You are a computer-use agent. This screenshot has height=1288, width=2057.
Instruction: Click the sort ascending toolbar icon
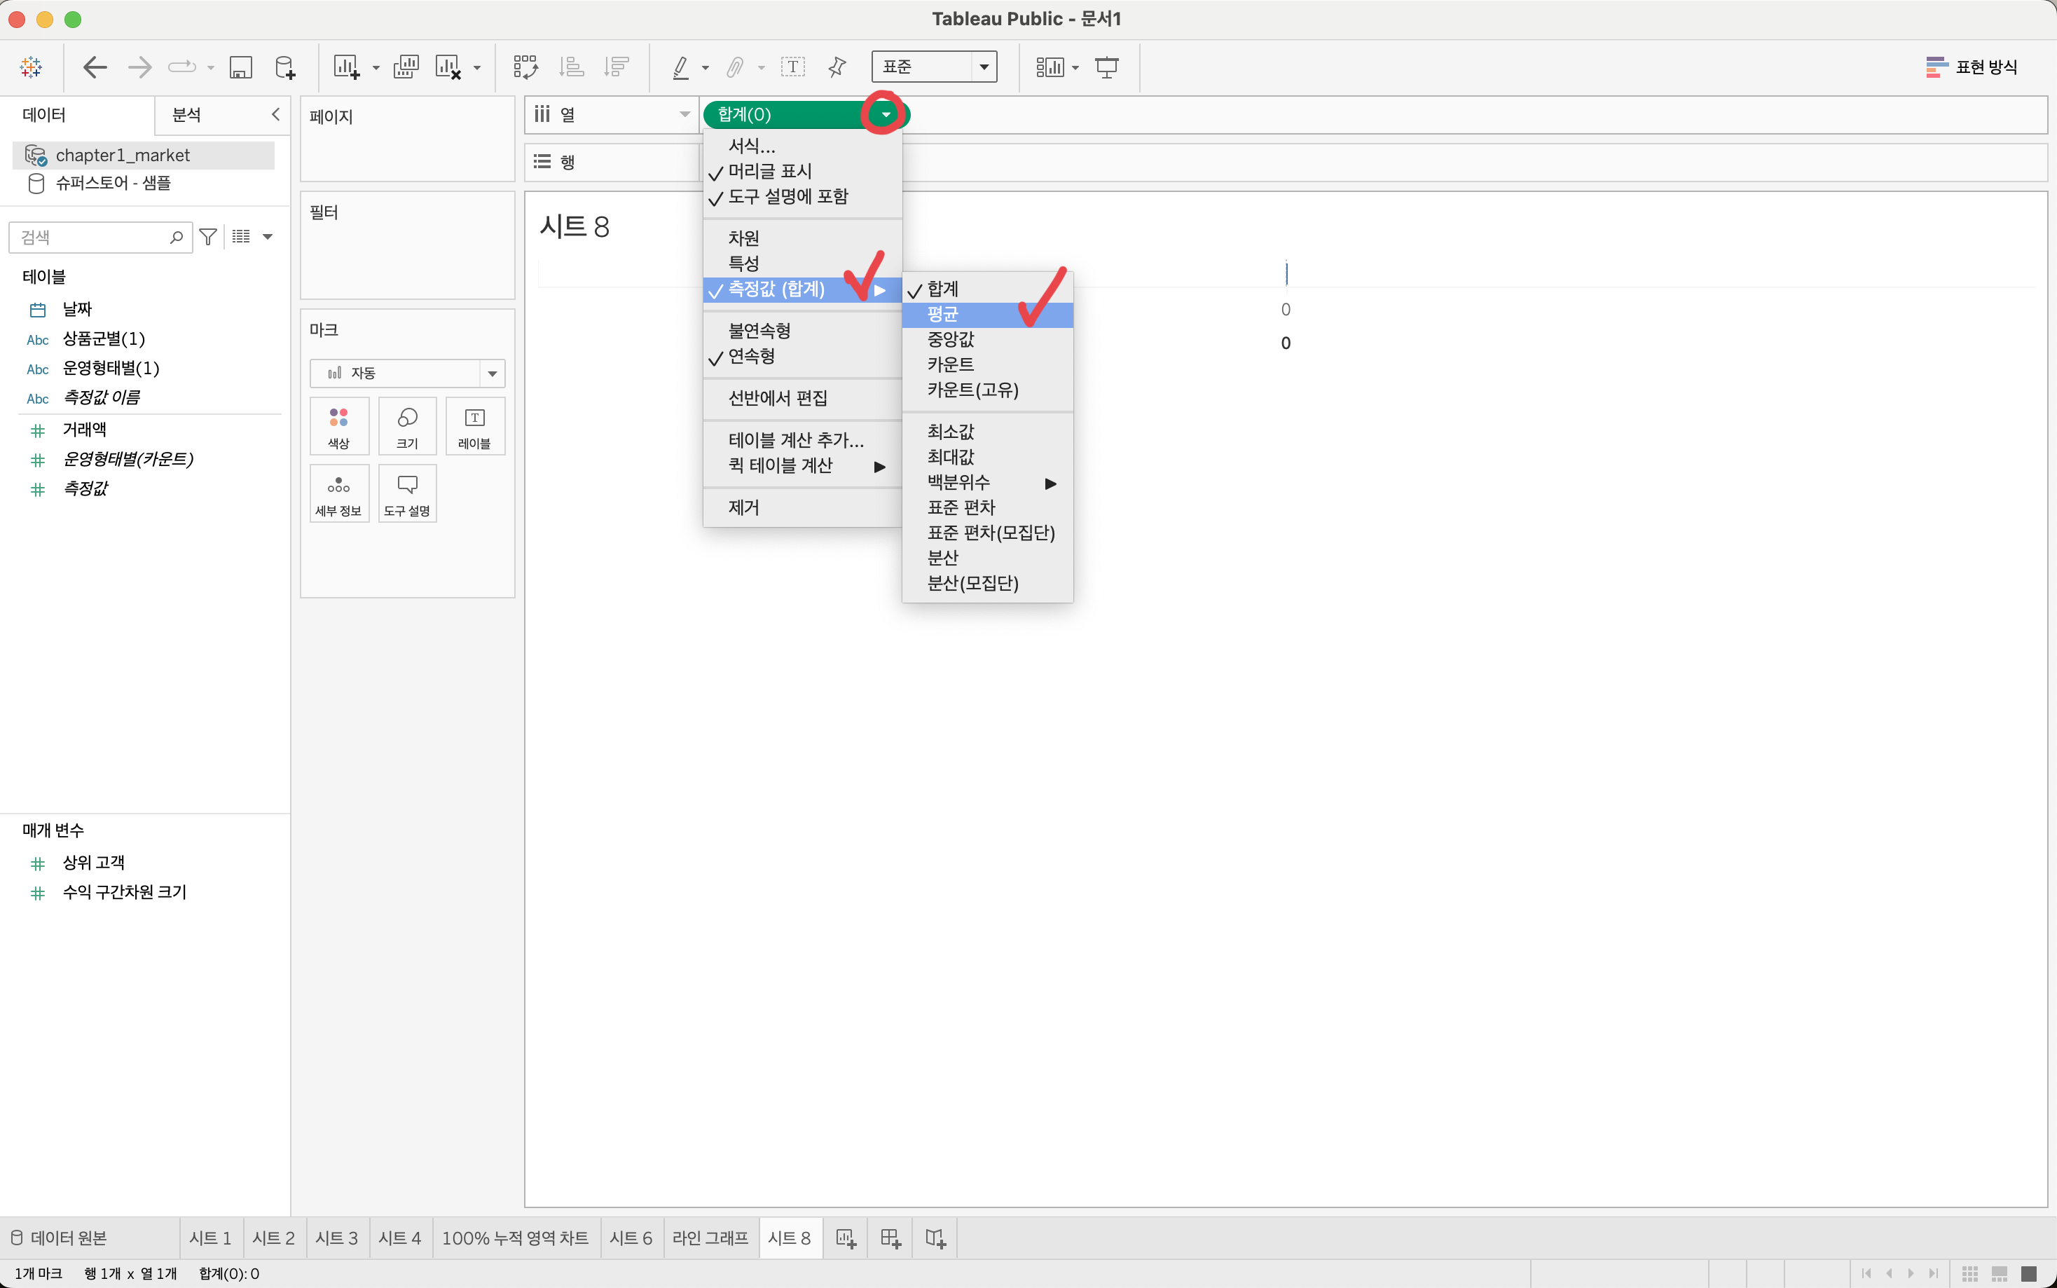point(571,67)
